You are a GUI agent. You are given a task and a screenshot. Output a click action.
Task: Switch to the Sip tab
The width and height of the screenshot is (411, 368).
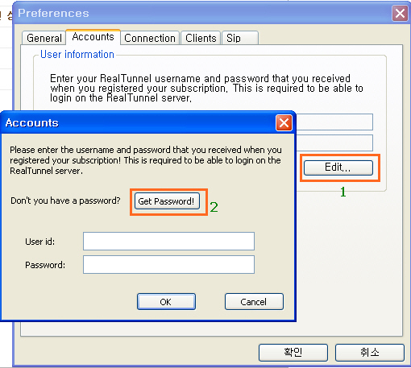pyautogui.click(x=240, y=38)
